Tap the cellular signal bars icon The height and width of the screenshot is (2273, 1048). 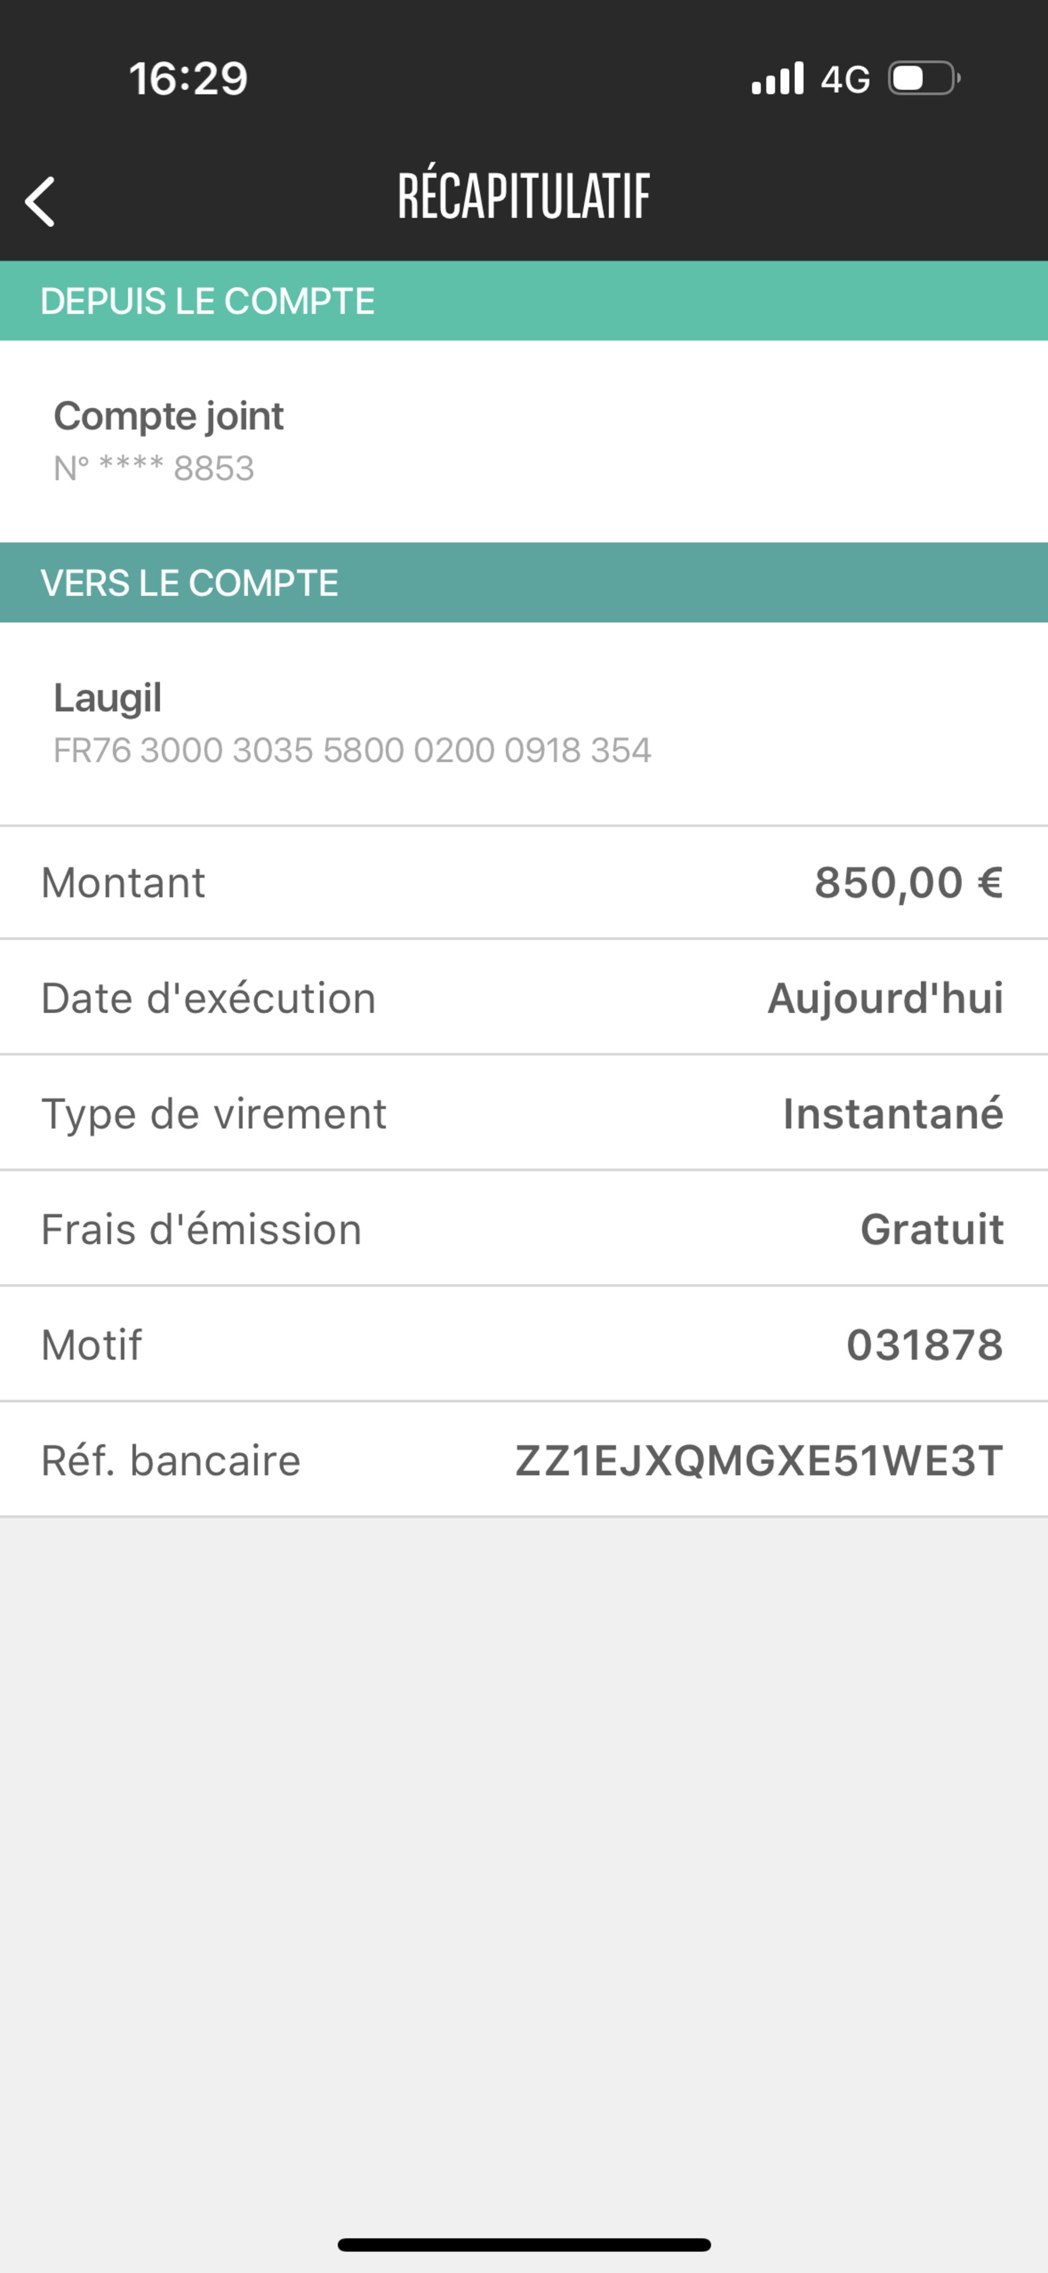pyautogui.click(x=777, y=79)
